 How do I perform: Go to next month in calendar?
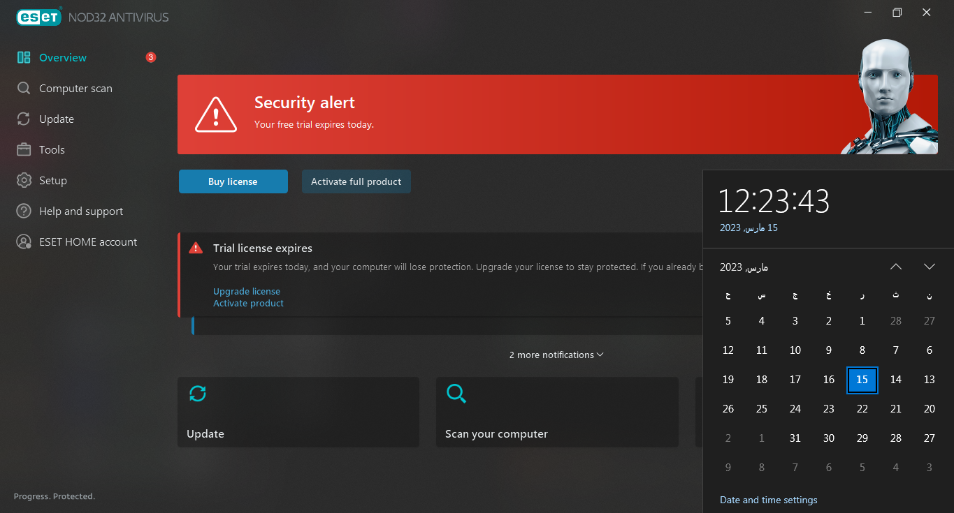(930, 267)
